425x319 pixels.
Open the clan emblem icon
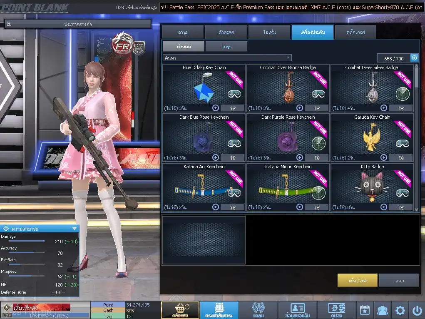pos(258,310)
